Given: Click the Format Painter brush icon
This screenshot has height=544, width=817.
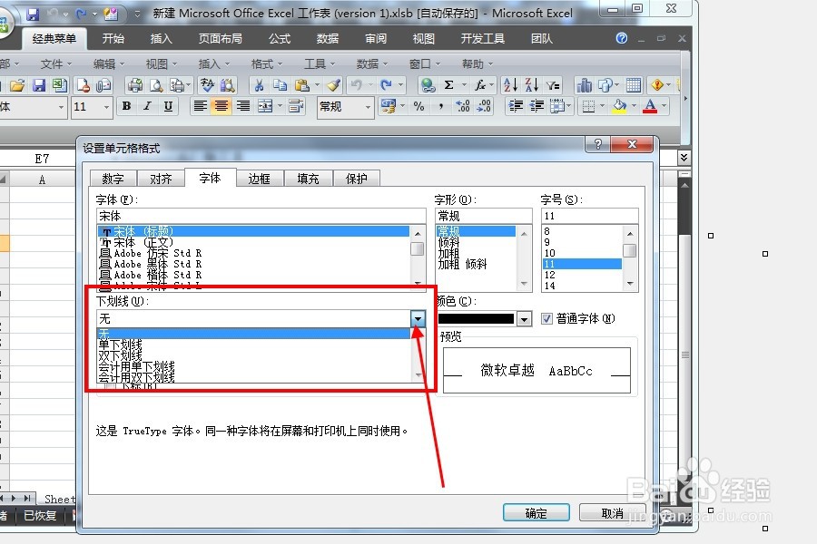Looking at the screenshot, I should [x=333, y=85].
